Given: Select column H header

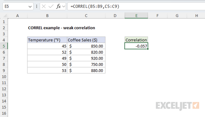Looking at the screenshot, I should 196,16.
